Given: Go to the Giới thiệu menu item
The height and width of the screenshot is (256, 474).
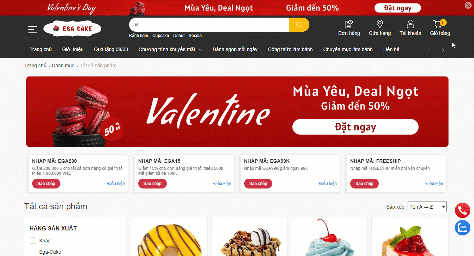Looking at the screenshot, I should tap(73, 49).
